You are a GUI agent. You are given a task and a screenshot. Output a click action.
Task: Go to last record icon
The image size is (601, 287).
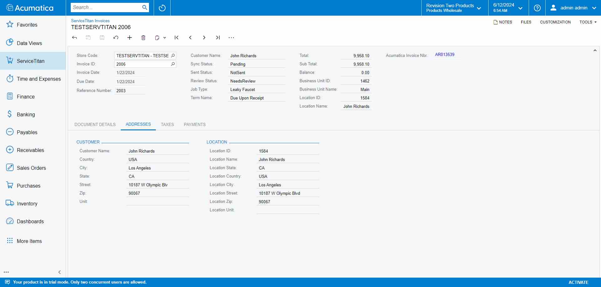tap(218, 38)
